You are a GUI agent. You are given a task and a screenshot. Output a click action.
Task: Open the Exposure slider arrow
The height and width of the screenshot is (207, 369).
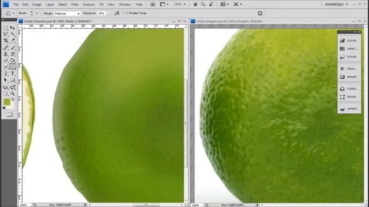[x=108, y=13]
